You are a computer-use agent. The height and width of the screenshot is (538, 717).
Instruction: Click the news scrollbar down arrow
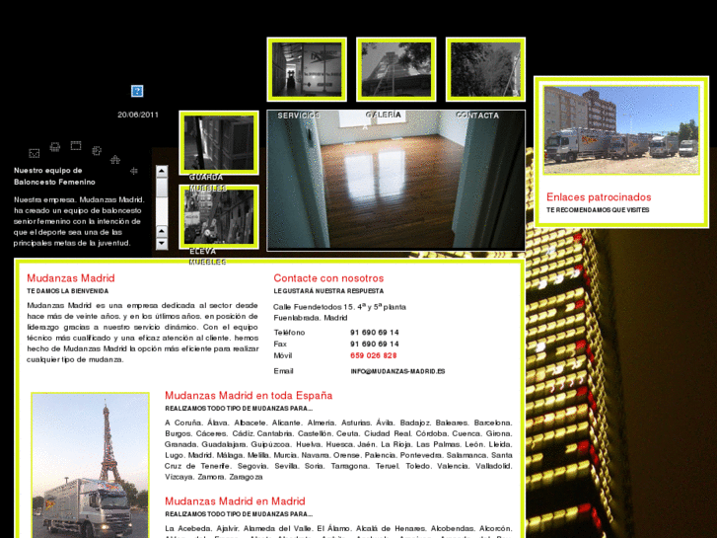[162, 244]
